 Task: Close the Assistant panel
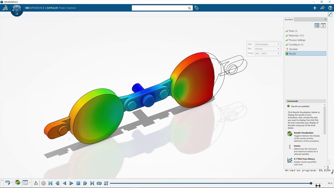point(325,19)
